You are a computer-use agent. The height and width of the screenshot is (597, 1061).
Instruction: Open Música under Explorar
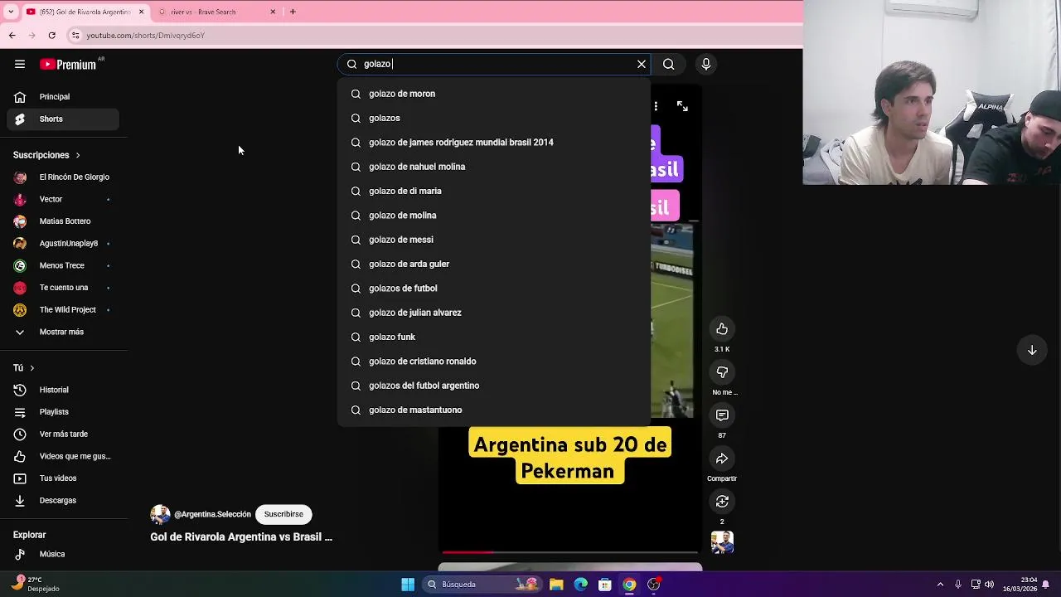click(x=63, y=554)
